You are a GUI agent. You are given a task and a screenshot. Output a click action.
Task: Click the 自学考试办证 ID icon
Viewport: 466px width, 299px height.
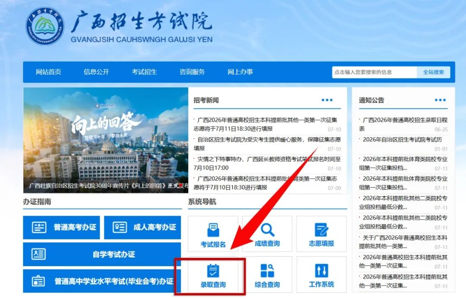(x=39, y=254)
